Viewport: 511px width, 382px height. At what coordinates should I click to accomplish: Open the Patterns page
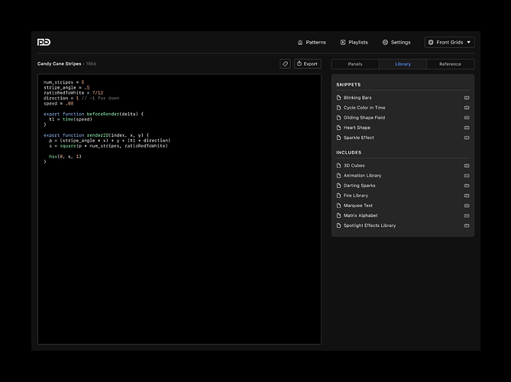tap(312, 42)
